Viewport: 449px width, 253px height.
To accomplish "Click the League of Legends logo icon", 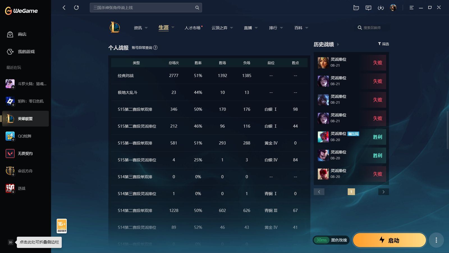I will tap(115, 28).
